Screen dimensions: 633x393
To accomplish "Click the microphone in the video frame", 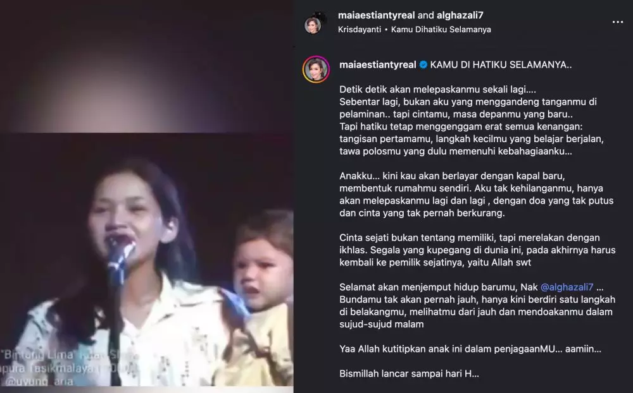I will click(120, 258).
